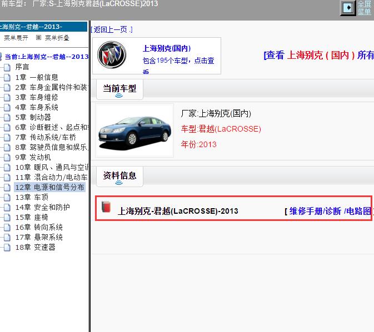Open 上海别克(国内) manufacturer link

(167, 48)
